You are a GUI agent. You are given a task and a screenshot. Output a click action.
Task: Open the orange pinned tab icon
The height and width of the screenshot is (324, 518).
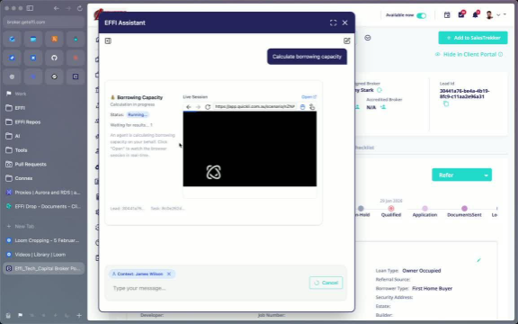54,39
